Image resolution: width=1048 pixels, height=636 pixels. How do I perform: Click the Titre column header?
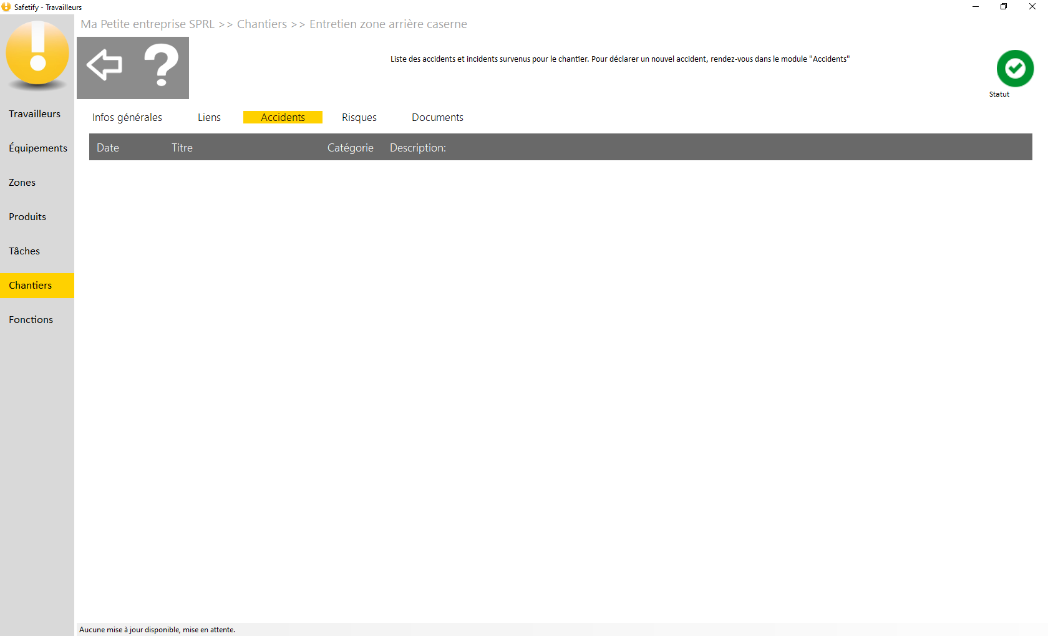tap(182, 148)
